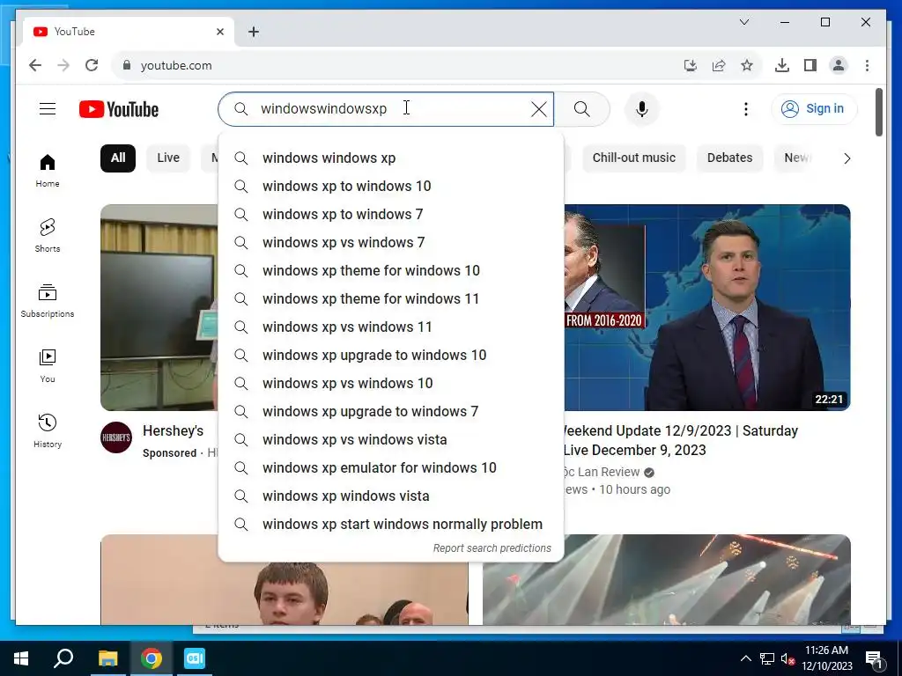Viewport: 902px width, 676px height.
Task: Open the Weekend Update video thumbnail
Action: pyautogui.click(x=707, y=307)
